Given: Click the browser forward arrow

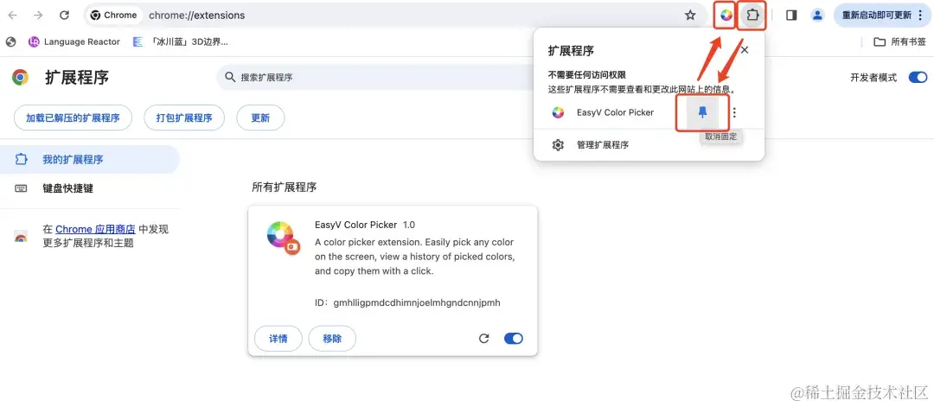Looking at the screenshot, I should [38, 16].
